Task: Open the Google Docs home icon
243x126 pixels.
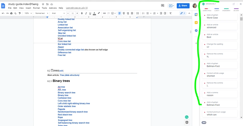Action: tap(3, 6)
